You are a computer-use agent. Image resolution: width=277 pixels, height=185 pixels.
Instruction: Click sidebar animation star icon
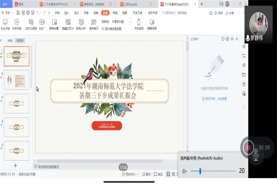coord(244,65)
